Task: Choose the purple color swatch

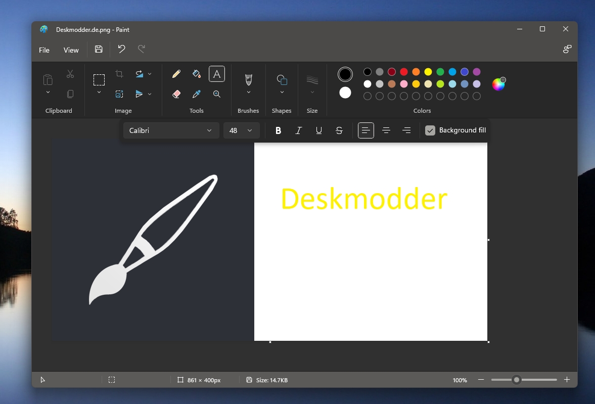Action: coord(477,72)
